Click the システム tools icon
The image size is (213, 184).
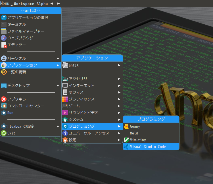coord(65,119)
